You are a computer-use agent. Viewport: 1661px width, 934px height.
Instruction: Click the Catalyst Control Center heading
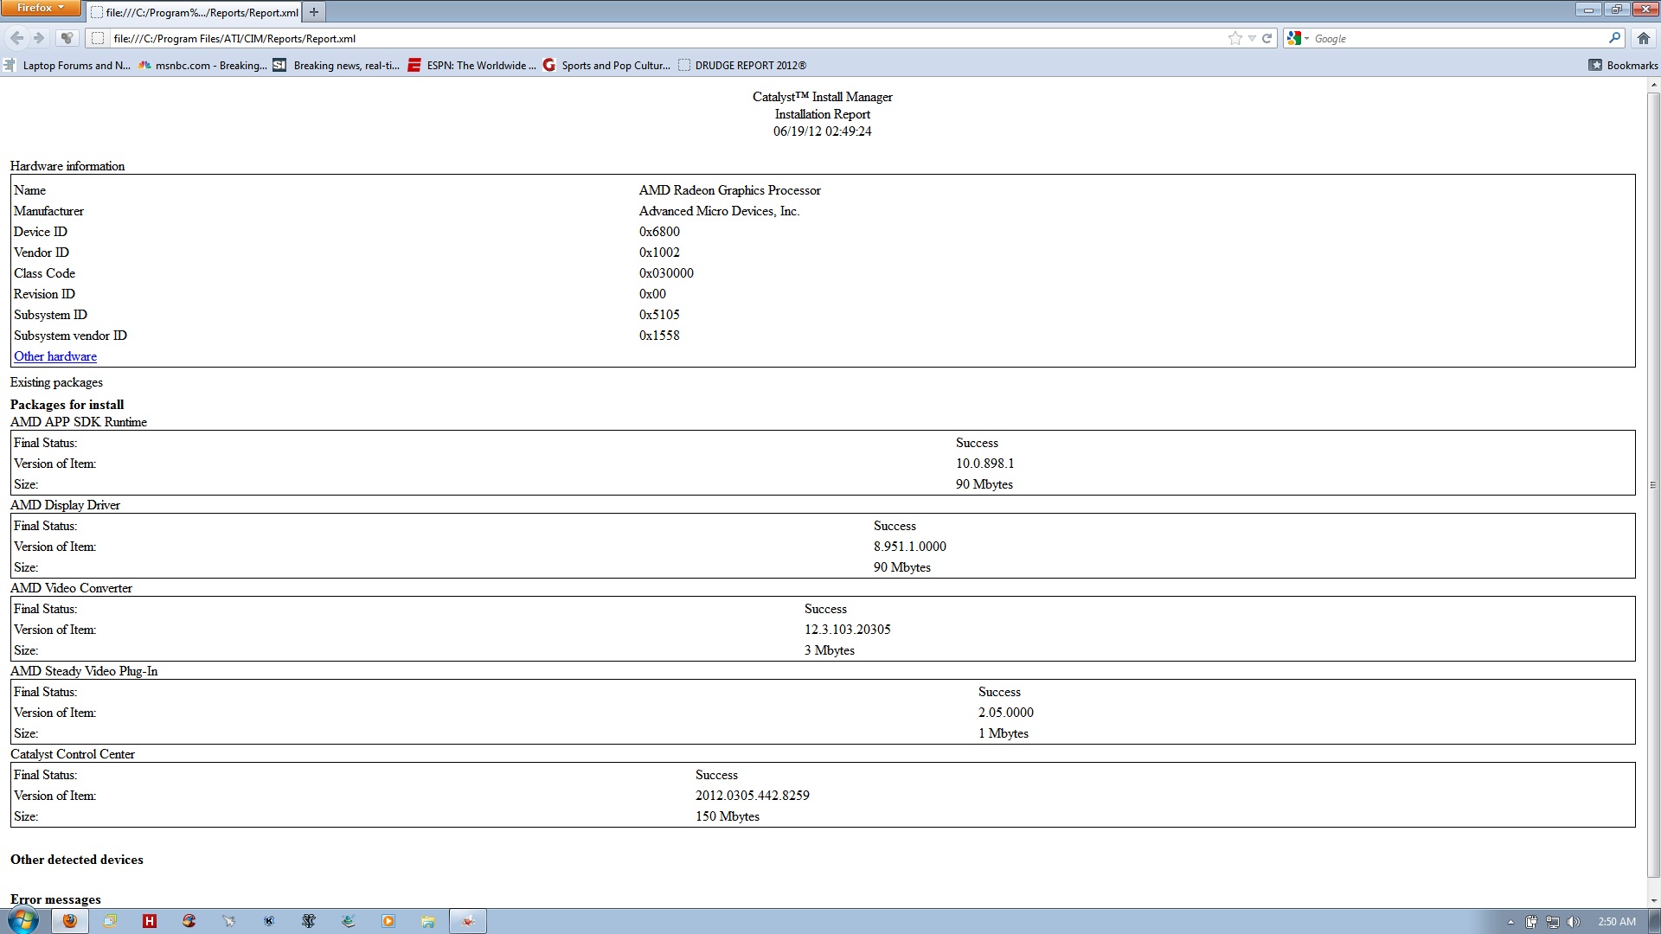coord(73,754)
